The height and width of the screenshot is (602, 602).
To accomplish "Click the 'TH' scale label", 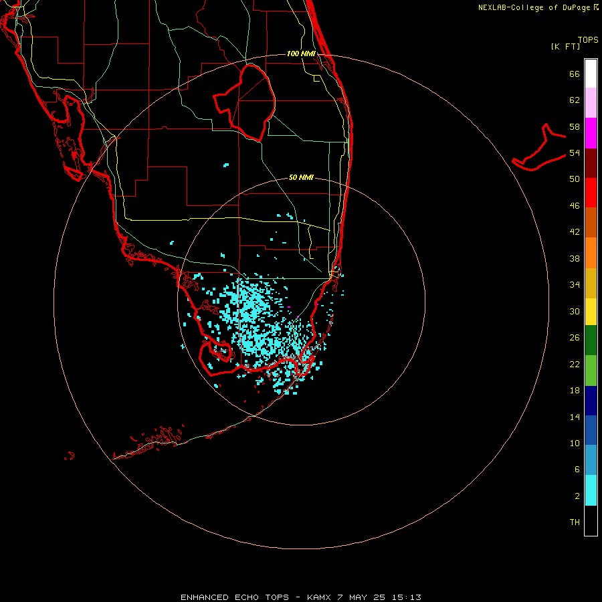I will [x=575, y=522].
